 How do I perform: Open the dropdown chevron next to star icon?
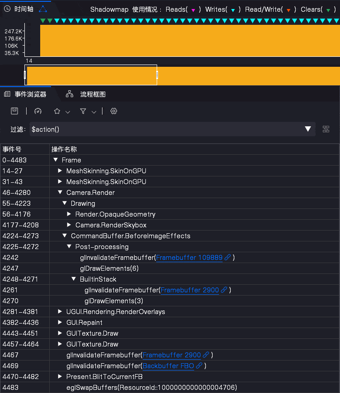(68, 112)
